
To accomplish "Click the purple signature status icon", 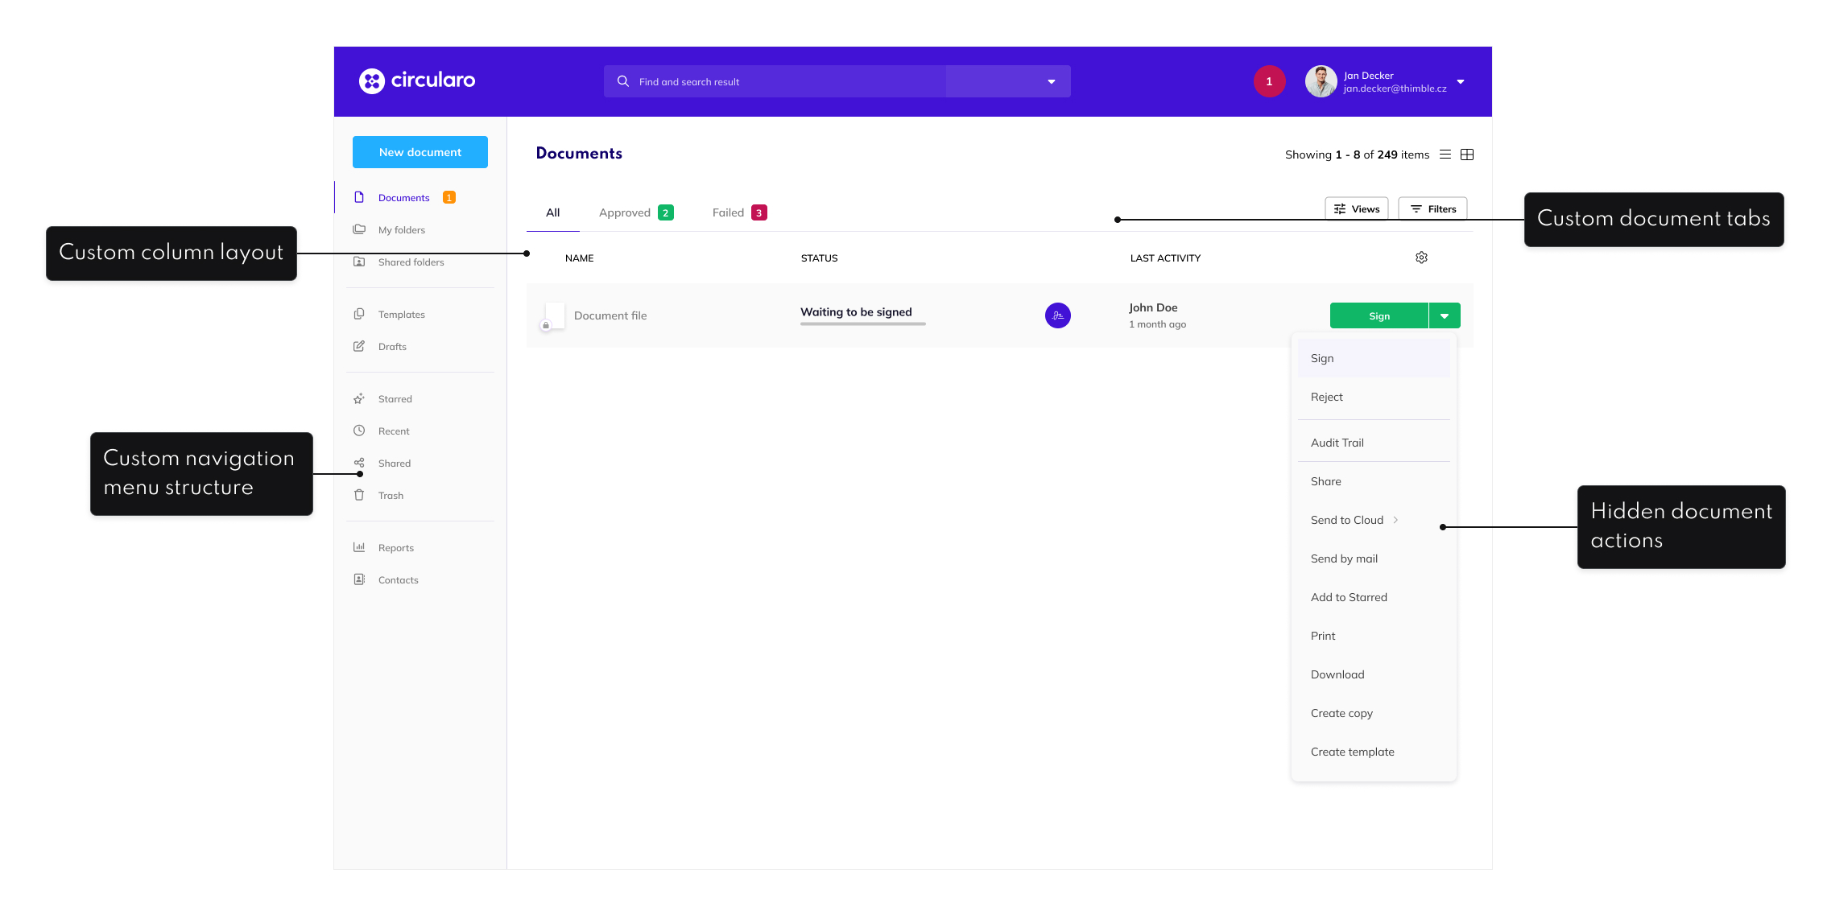I will click(1057, 315).
